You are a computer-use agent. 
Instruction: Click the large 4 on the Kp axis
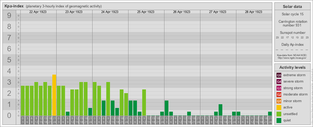coord(9,71)
